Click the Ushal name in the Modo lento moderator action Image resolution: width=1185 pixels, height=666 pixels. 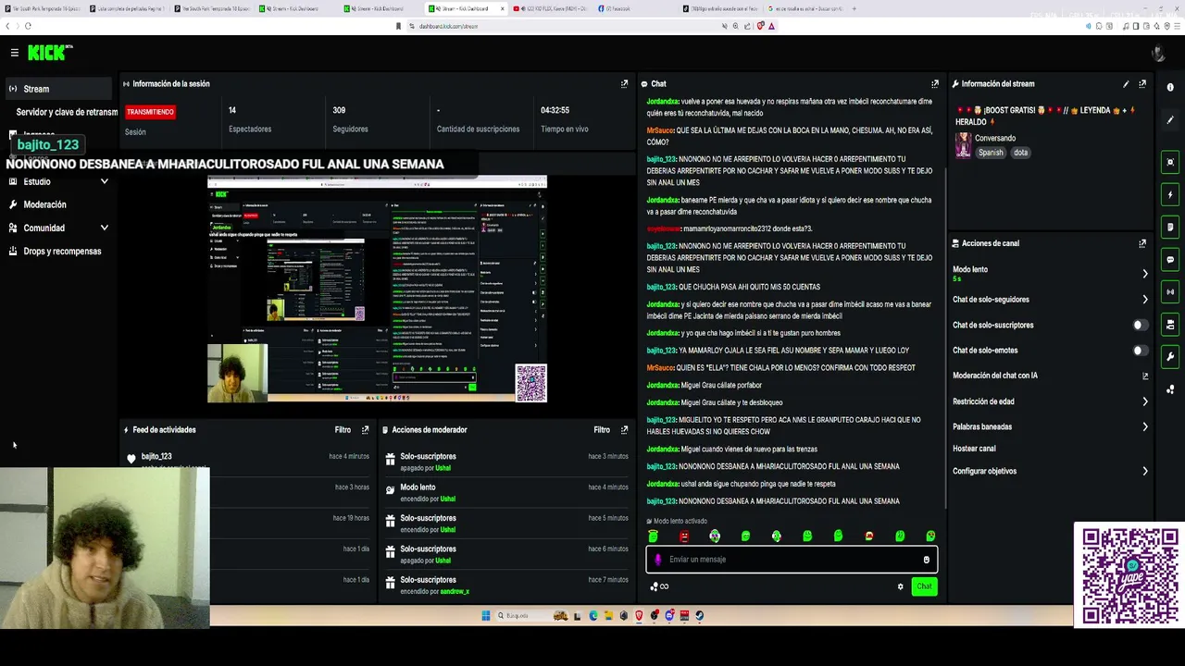(x=447, y=499)
